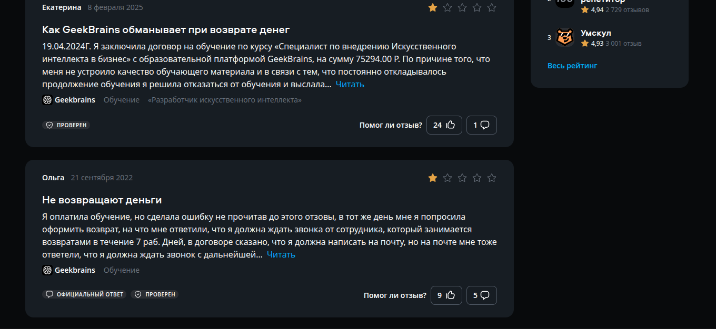Open the Весь рейтинг link

click(x=572, y=66)
